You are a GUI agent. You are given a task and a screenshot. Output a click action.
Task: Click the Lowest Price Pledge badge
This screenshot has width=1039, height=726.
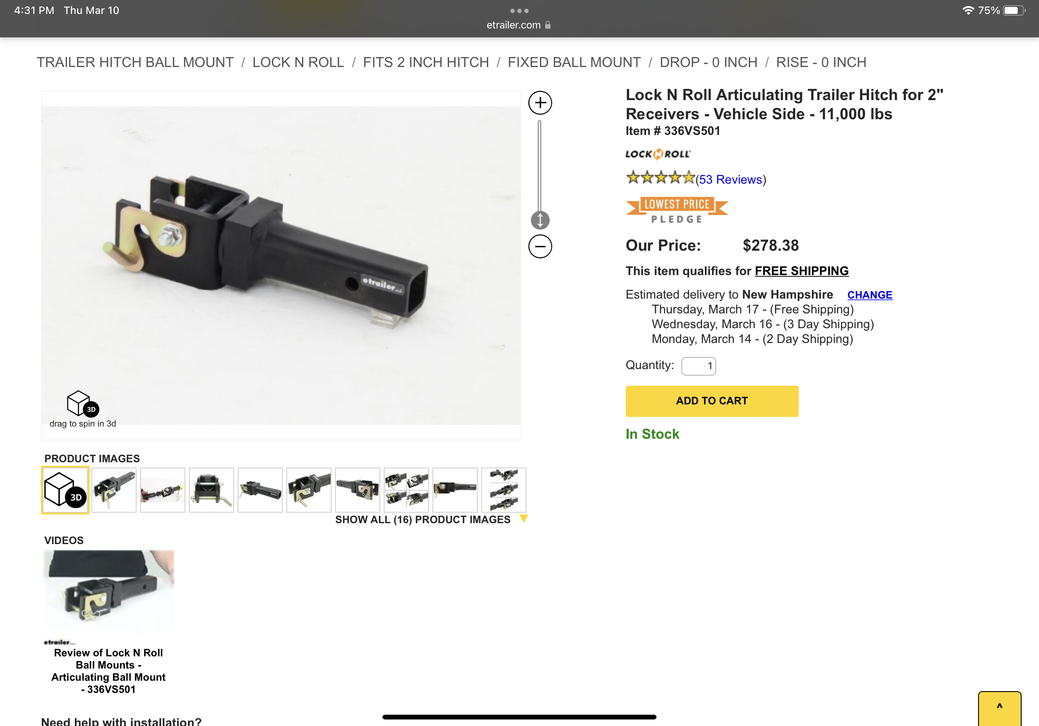[x=677, y=210]
